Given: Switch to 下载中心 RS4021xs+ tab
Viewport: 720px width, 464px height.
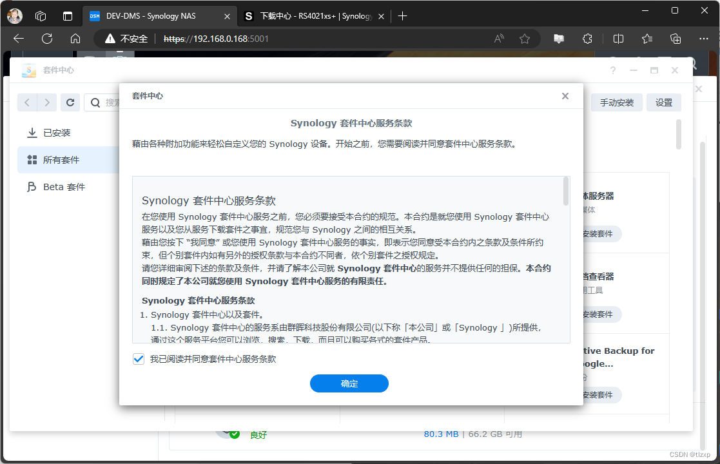Looking at the screenshot, I should coord(315,16).
